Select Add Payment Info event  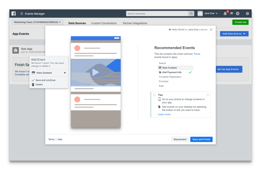pos(172,72)
